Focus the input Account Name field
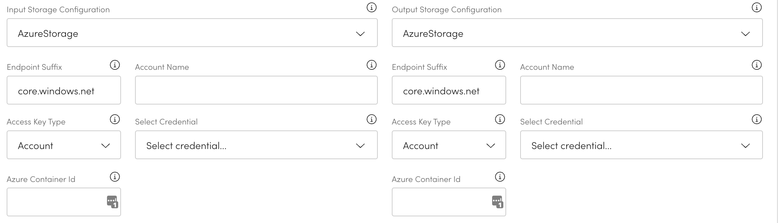 256,90
